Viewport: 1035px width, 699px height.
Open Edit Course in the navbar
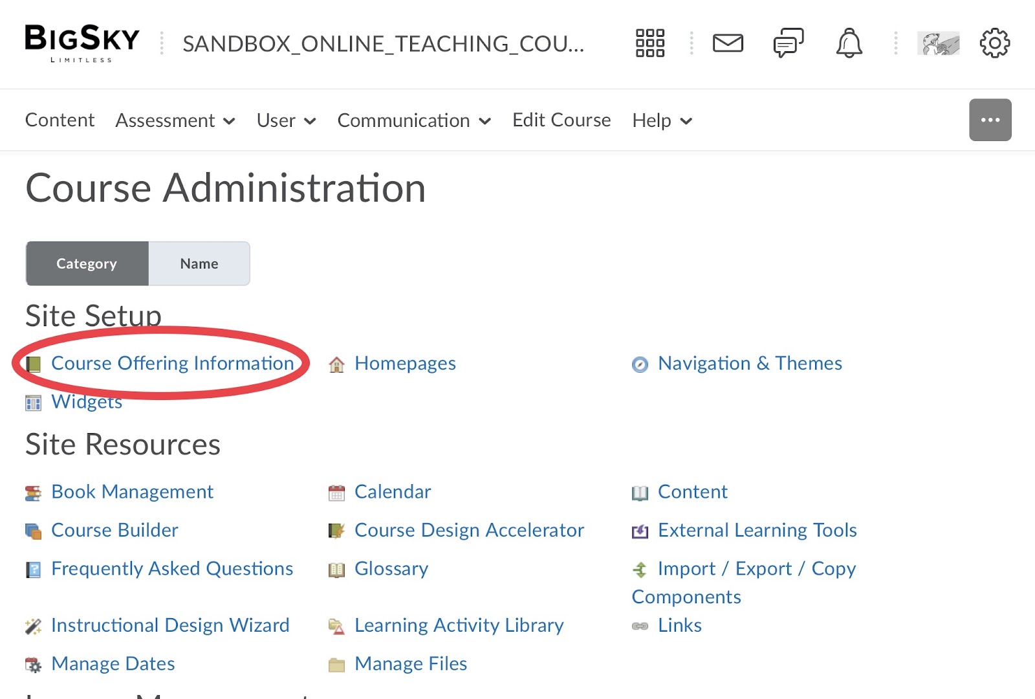tap(561, 120)
